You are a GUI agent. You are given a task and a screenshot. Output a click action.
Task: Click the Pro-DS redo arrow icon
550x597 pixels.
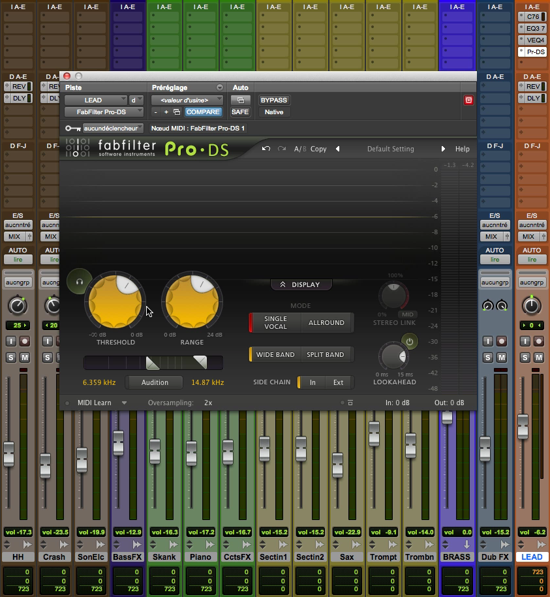coord(282,149)
